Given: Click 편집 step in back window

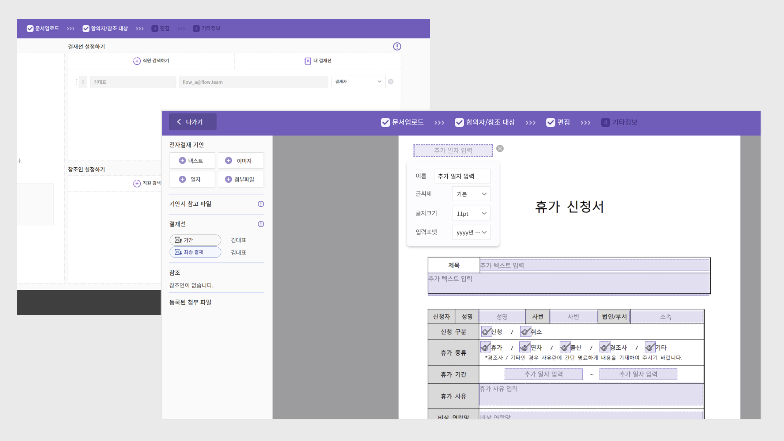Looking at the screenshot, I should (160, 28).
